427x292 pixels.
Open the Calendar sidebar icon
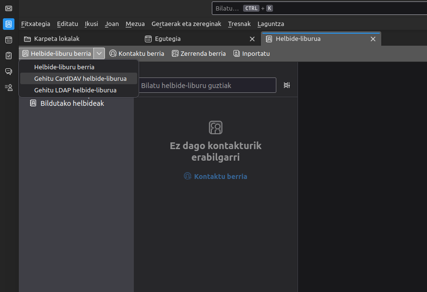pyautogui.click(x=9, y=40)
